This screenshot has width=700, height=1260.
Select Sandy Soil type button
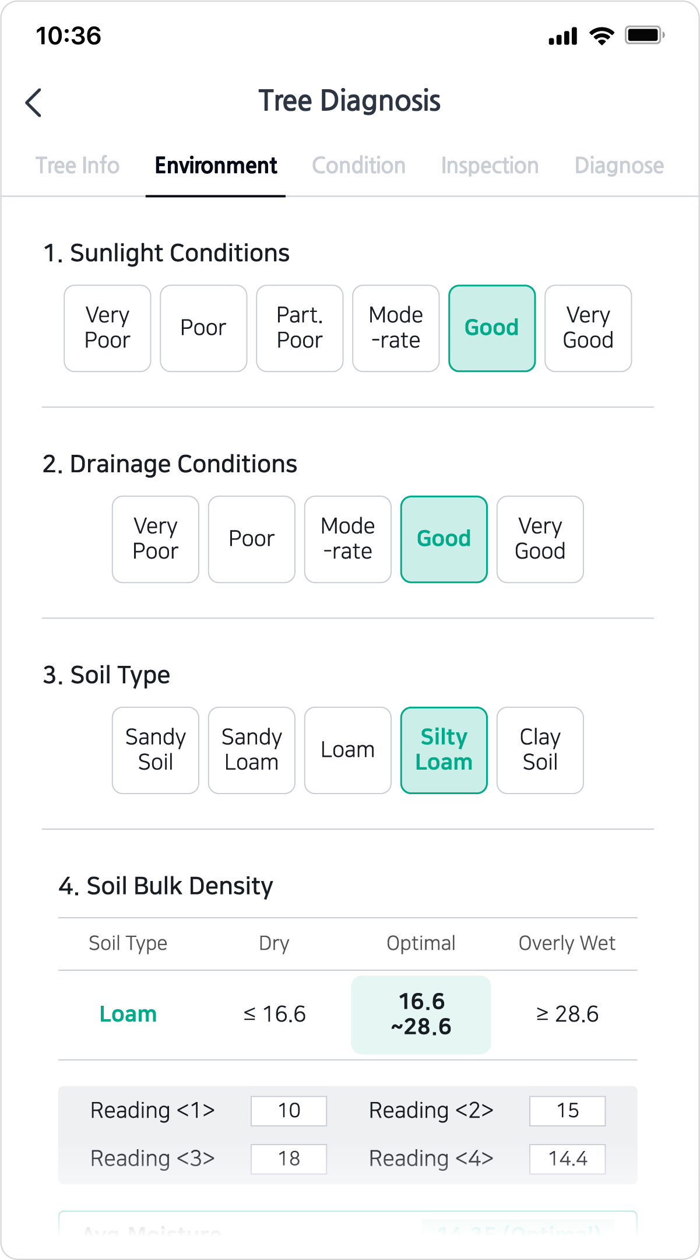(x=156, y=750)
